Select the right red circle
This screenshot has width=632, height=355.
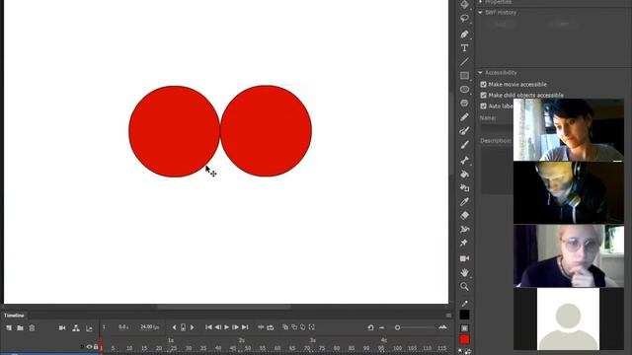point(266,131)
